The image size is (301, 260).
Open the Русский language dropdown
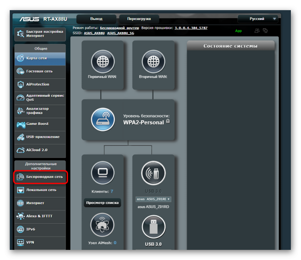click(258, 19)
